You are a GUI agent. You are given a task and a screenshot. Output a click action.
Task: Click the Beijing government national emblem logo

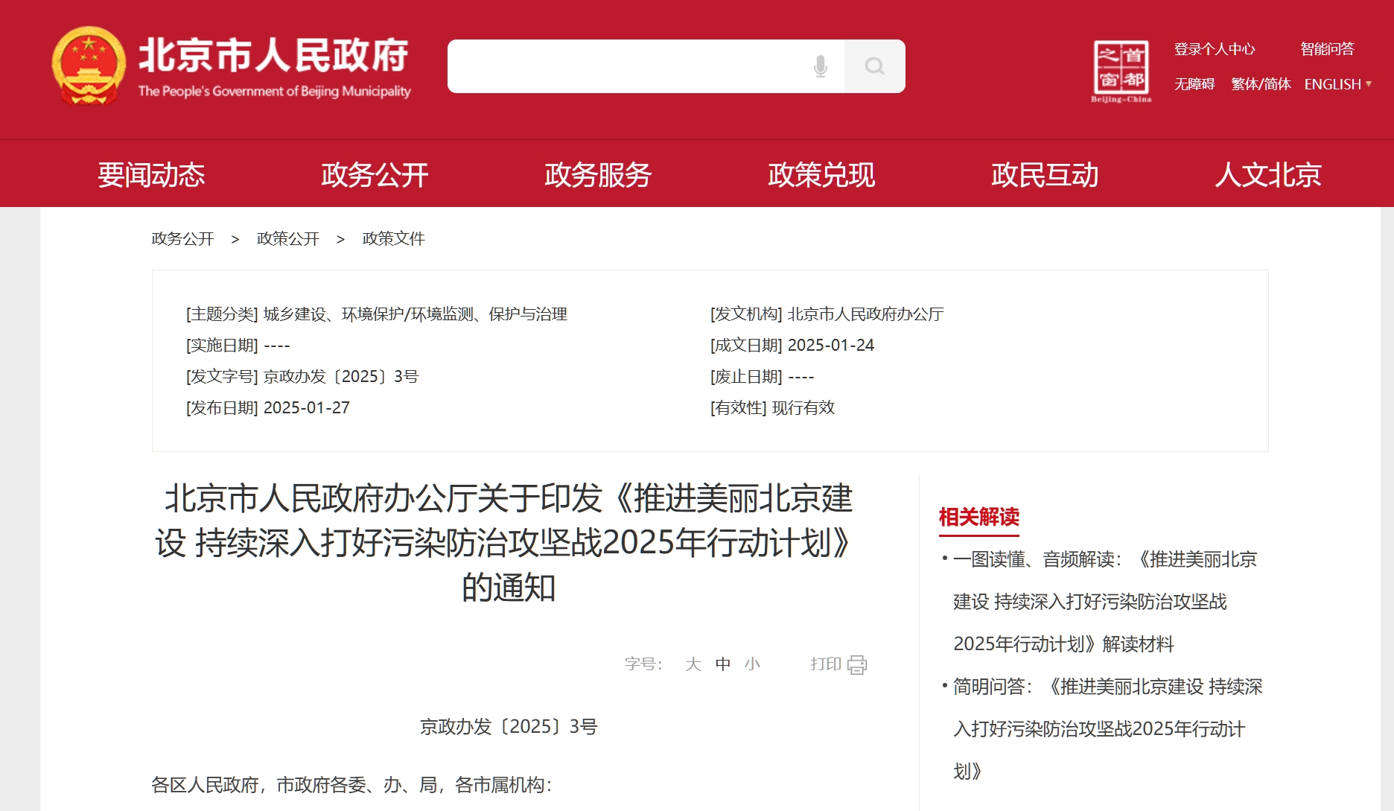tap(89, 66)
